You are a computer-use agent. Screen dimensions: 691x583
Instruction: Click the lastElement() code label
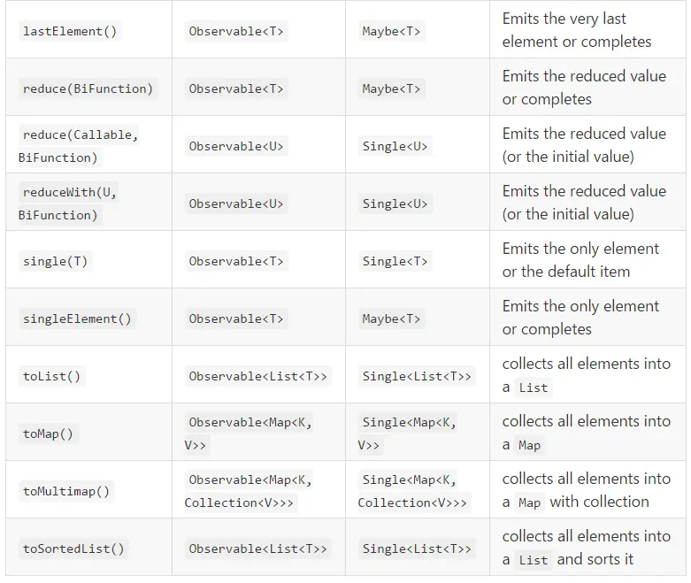(70, 31)
